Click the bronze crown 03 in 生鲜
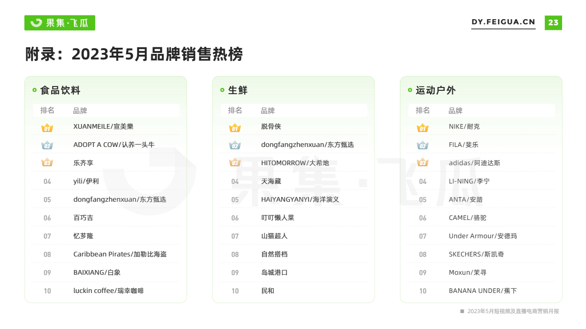This screenshot has height=329, width=586. click(235, 163)
